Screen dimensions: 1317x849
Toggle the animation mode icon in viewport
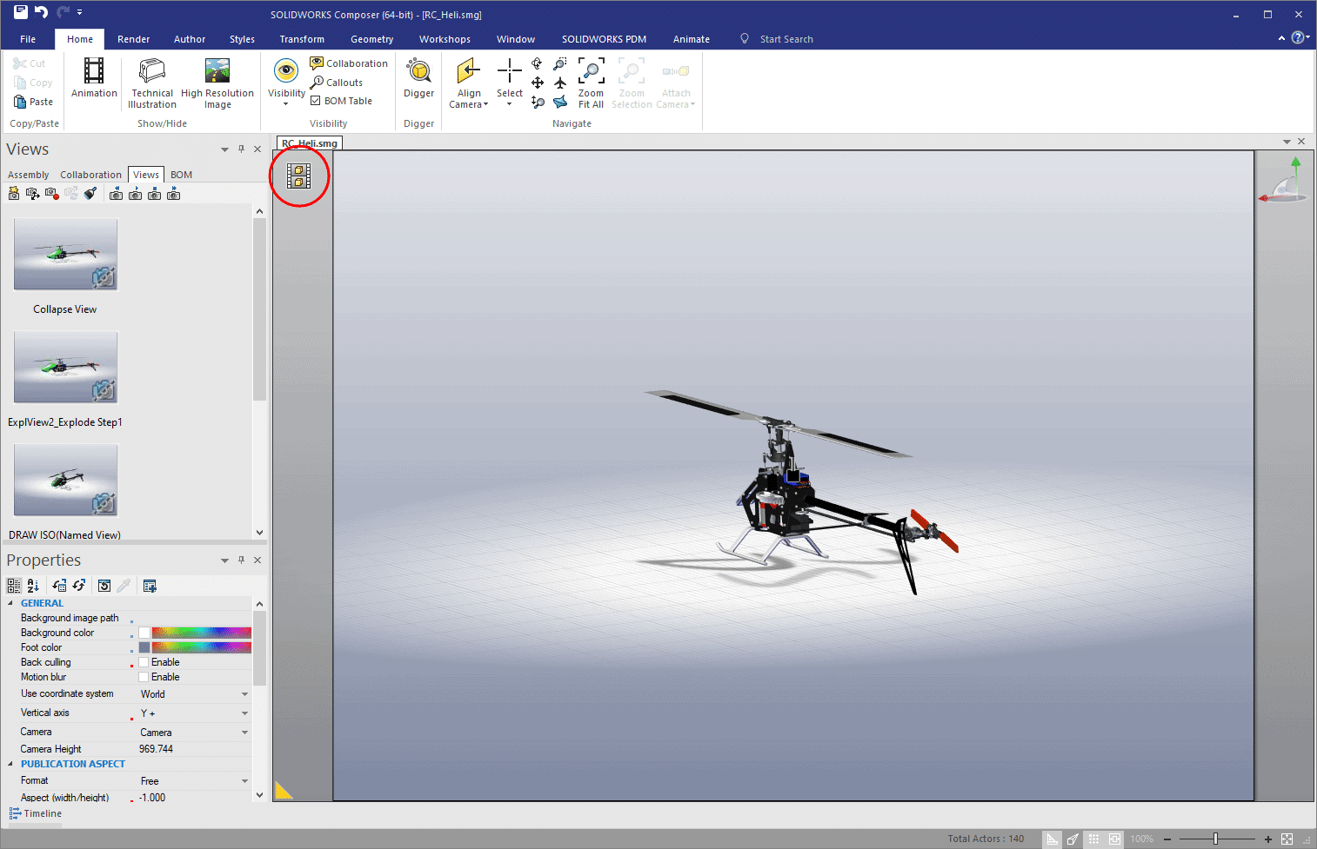click(299, 176)
